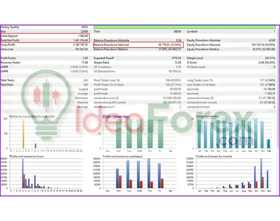Select the Profit Factor value 2.83
Image resolution: width=280 pixels, height=221 pixels.
click(84, 58)
